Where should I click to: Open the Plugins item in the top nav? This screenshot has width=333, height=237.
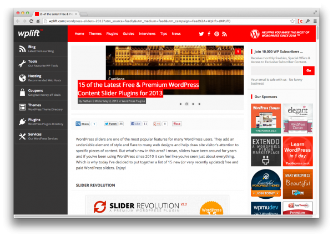[112, 34]
